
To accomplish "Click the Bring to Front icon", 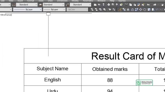I will pyautogui.click(x=92, y=10).
